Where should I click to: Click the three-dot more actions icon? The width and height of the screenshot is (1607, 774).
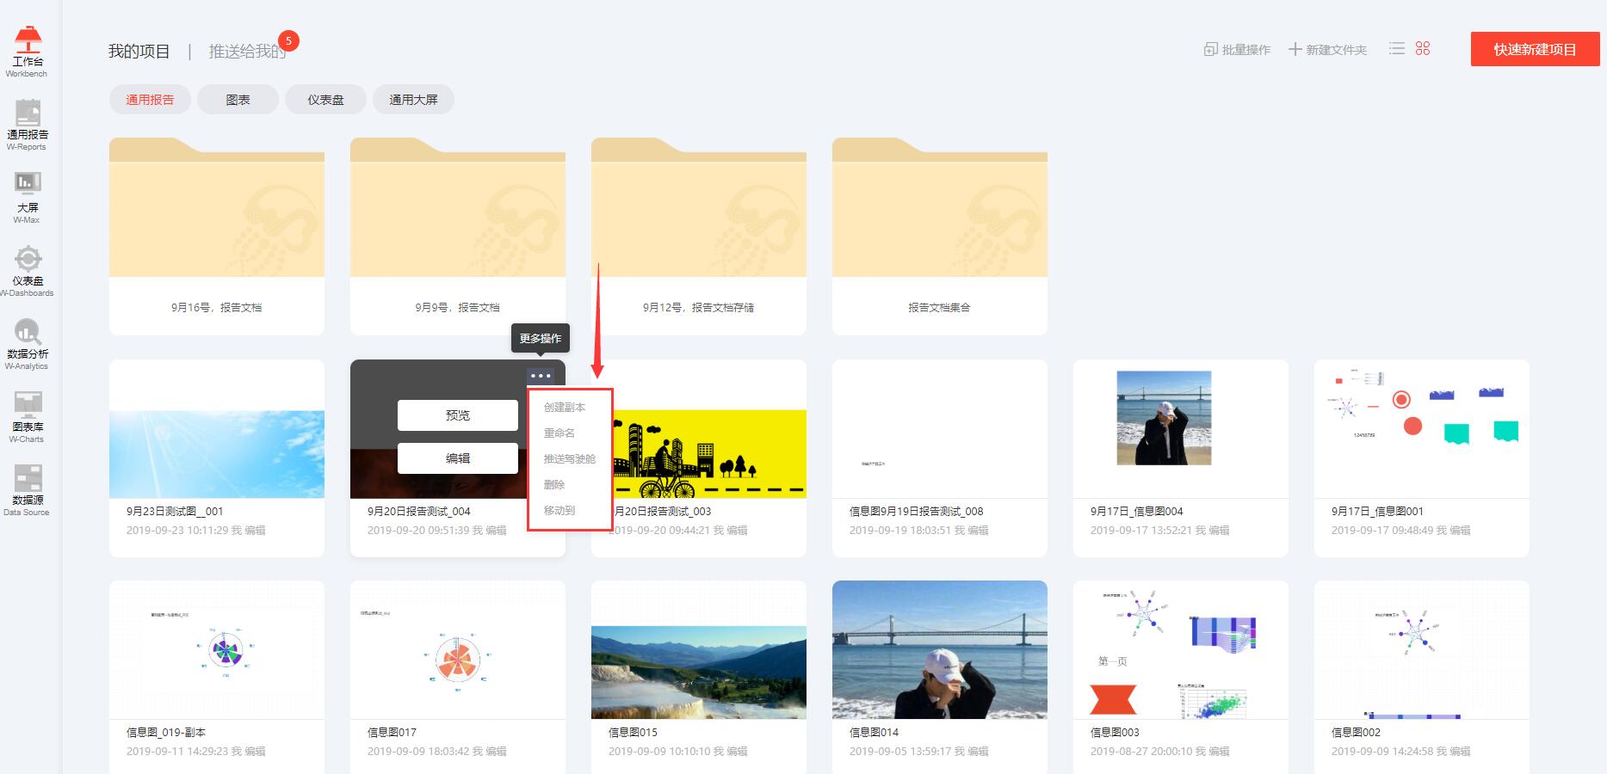click(x=541, y=376)
